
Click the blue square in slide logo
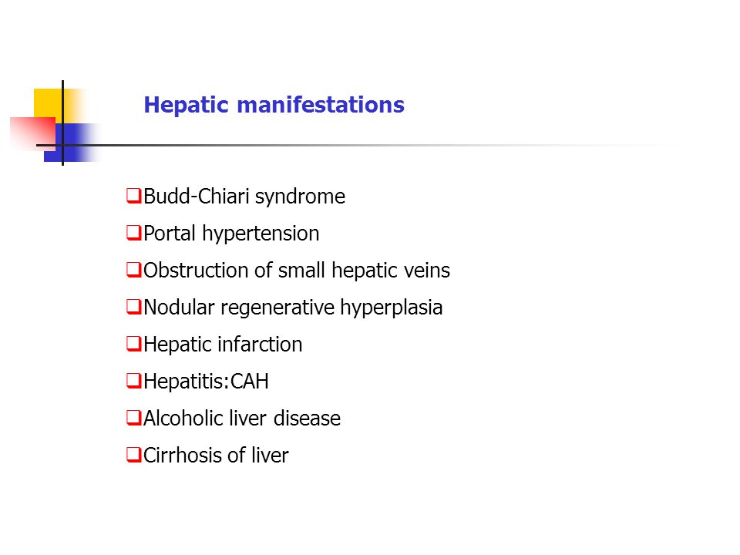71,143
